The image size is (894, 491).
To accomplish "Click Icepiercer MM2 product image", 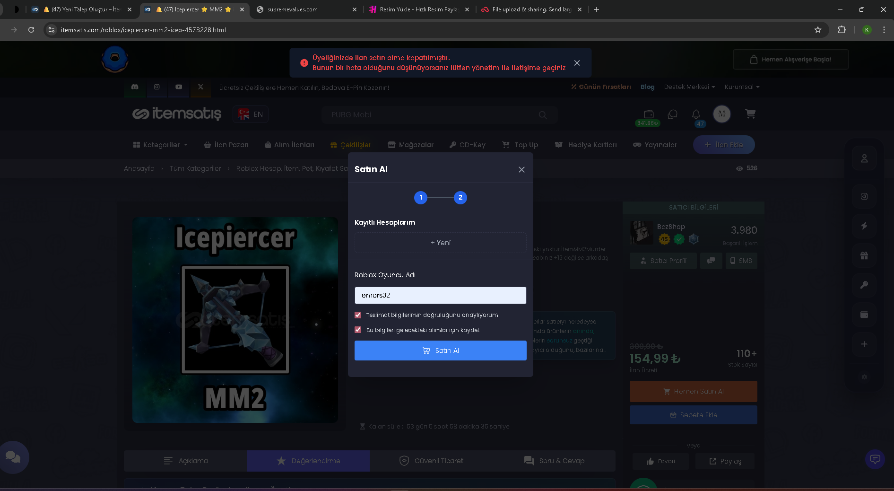I will (x=235, y=320).
